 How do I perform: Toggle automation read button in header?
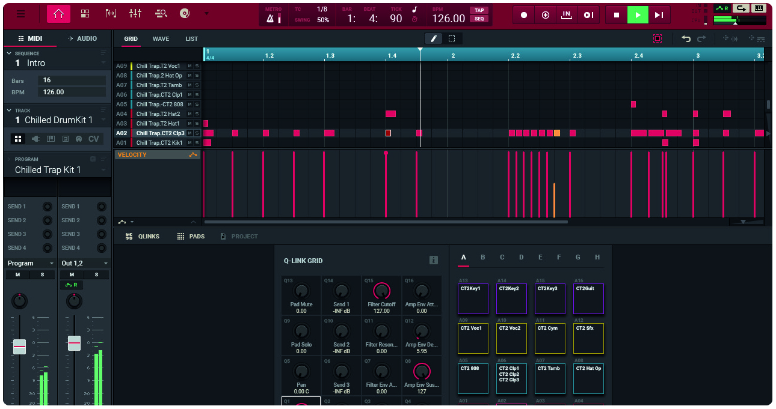(x=721, y=8)
